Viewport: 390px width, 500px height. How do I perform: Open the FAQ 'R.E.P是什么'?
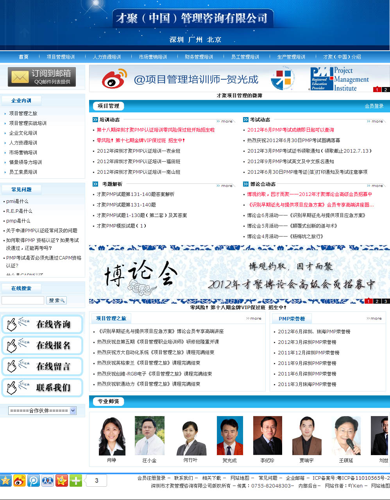pos(19,211)
